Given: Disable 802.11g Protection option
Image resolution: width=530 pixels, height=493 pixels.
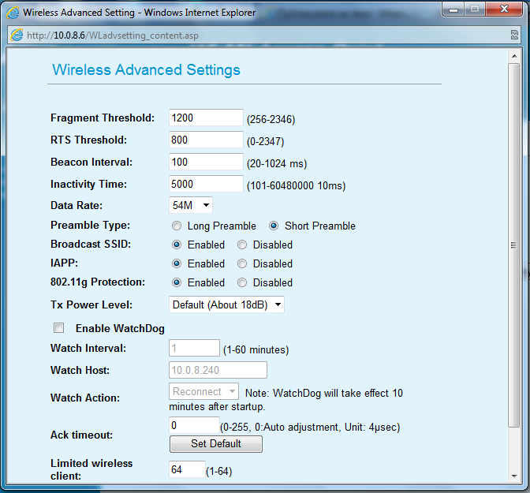Looking at the screenshot, I should tap(242, 282).
